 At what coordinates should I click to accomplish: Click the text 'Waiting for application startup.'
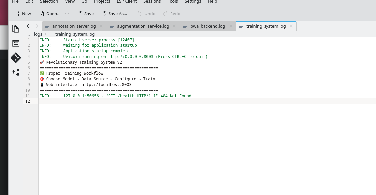click(101, 45)
